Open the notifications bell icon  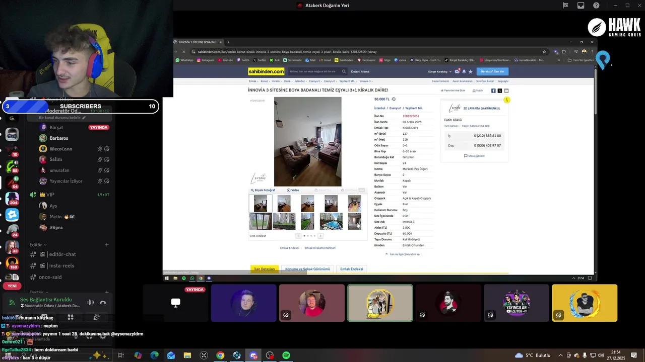coord(464,71)
